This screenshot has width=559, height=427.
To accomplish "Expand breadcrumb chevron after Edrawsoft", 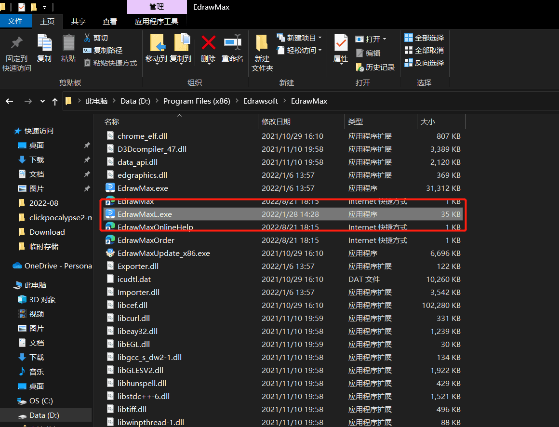I will tap(284, 101).
